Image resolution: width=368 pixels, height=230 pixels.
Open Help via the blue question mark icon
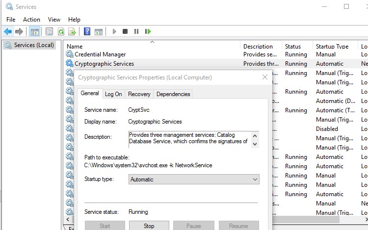87,31
